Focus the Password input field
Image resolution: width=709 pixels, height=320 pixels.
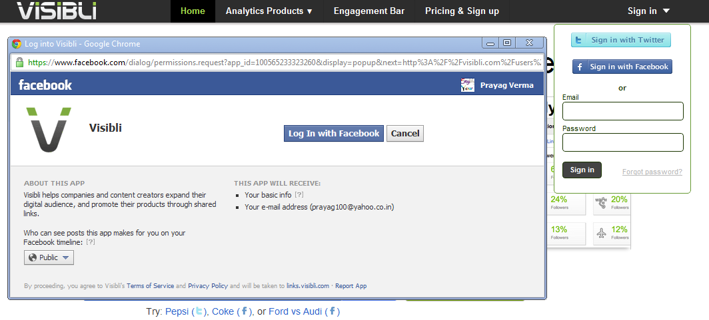coord(622,142)
